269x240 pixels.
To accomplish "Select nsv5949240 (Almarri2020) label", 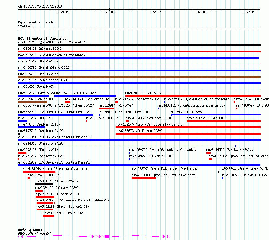I will (151, 156).
